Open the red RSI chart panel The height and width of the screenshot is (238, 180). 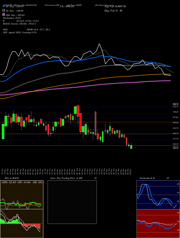[158, 224]
